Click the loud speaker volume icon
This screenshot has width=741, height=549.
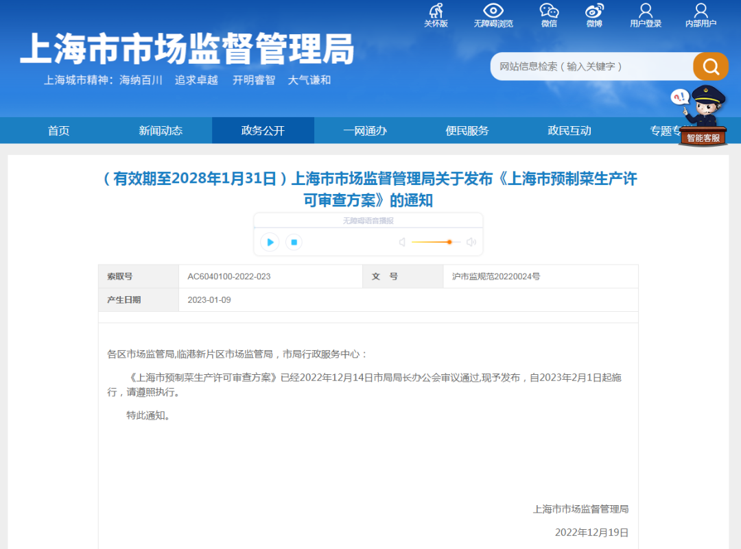point(471,242)
